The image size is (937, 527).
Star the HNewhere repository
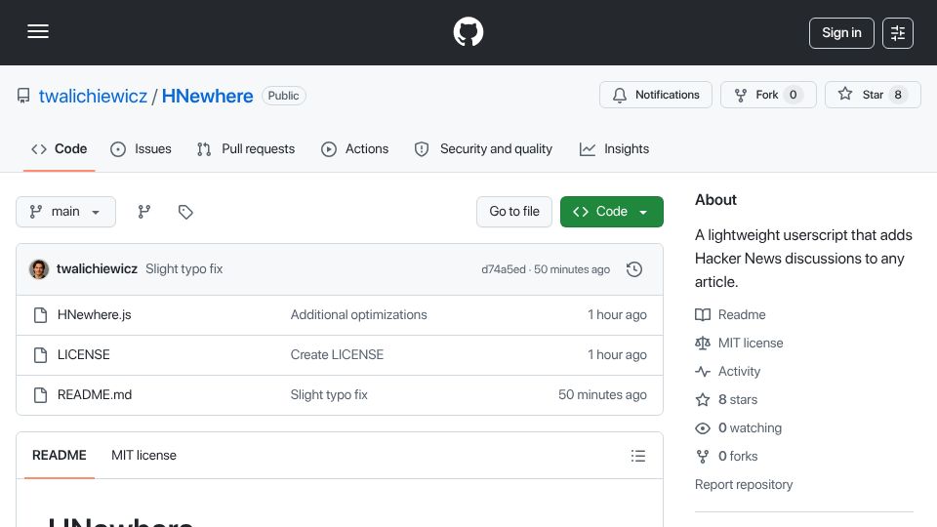coord(873,95)
